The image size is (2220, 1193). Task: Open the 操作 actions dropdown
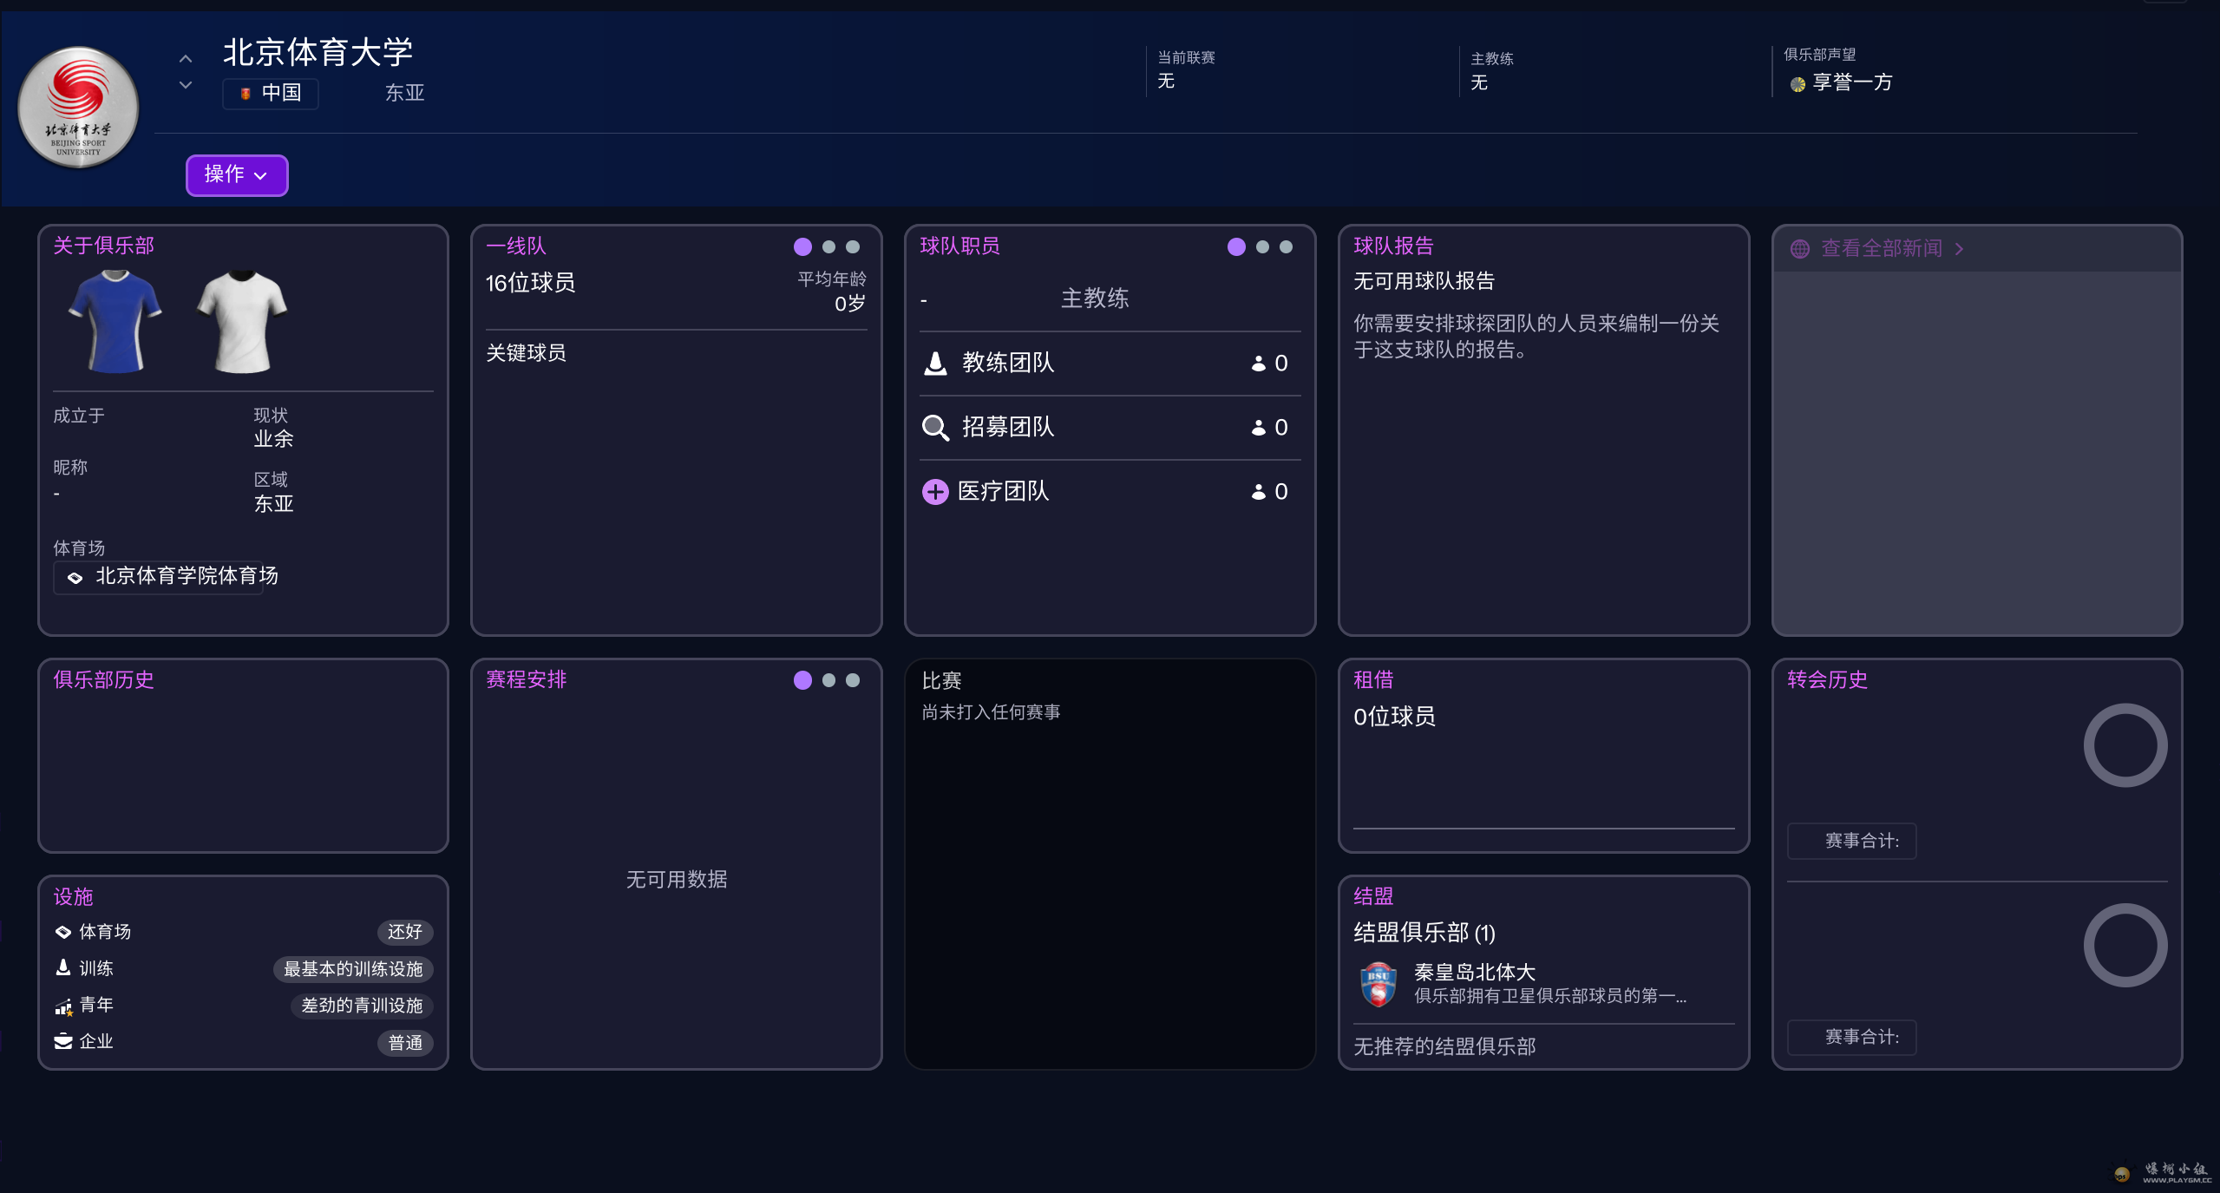click(236, 175)
